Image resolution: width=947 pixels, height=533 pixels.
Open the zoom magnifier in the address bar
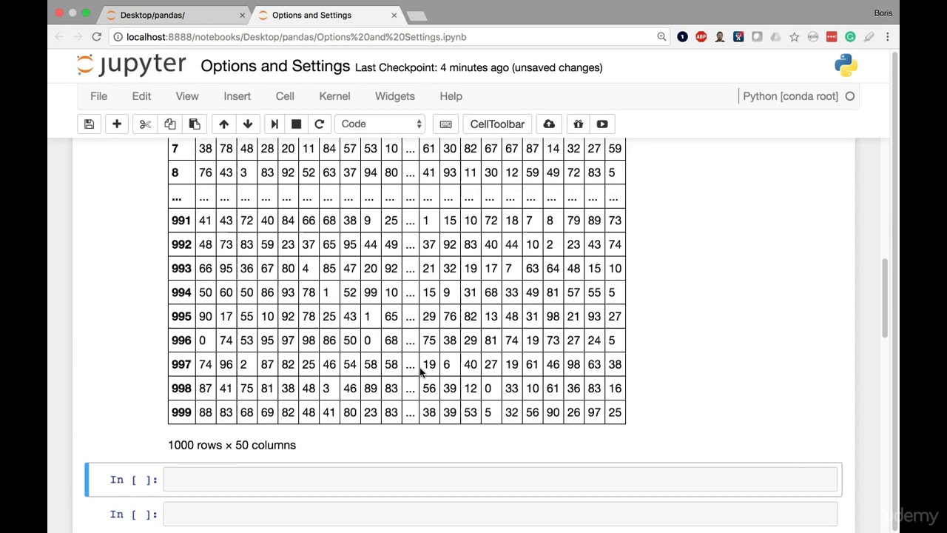661,37
